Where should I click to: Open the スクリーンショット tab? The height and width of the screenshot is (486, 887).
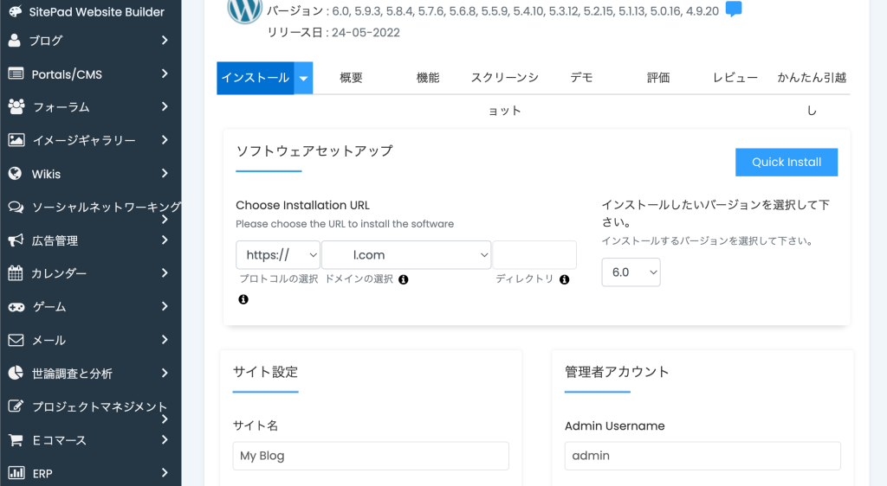pos(505,93)
